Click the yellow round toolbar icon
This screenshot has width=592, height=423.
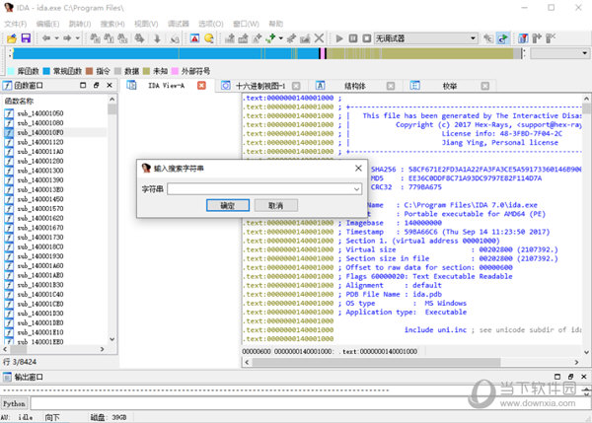point(209,38)
